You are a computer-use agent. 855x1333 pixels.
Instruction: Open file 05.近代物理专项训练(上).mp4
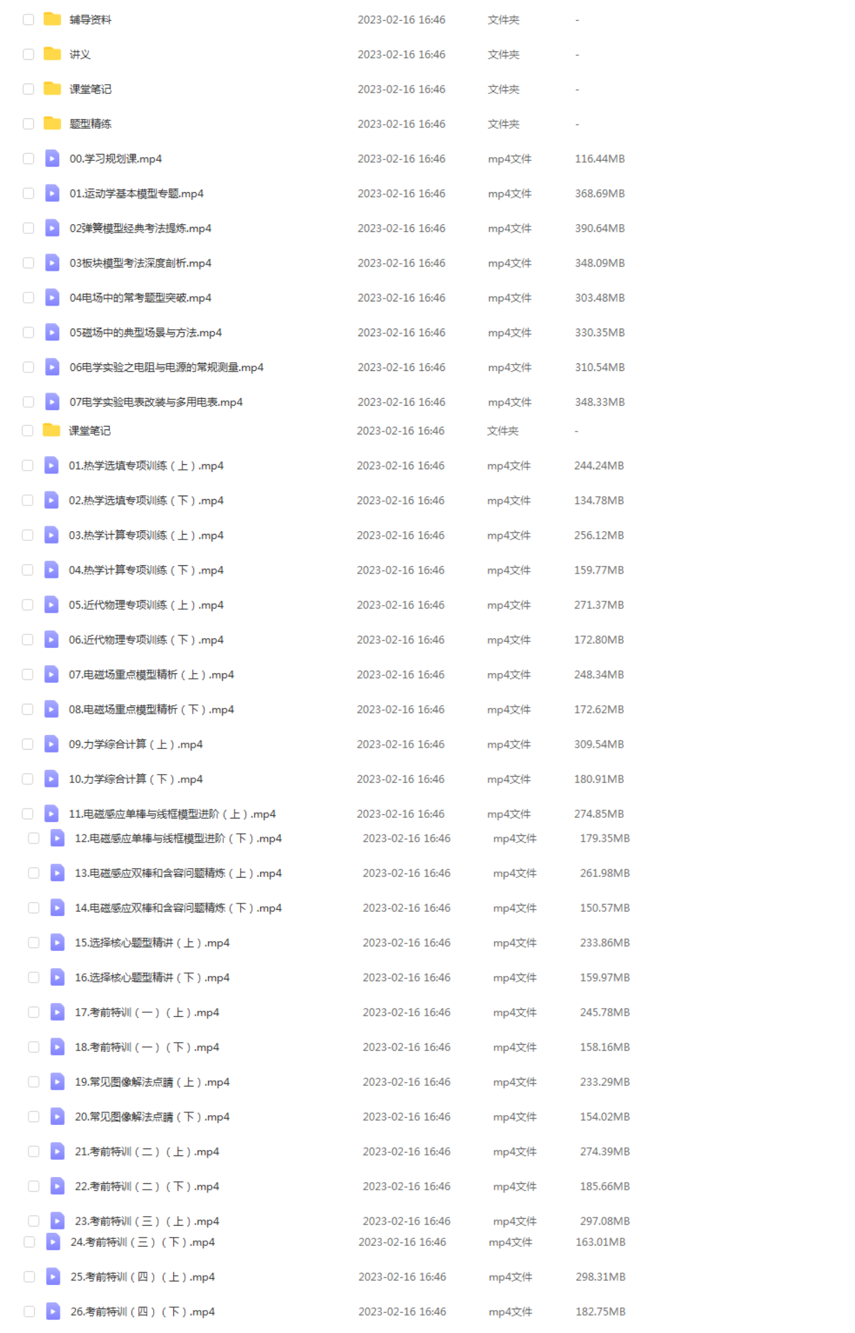click(146, 605)
